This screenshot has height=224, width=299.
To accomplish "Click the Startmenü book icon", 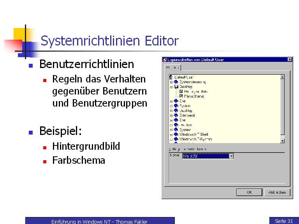I will 176,115.
